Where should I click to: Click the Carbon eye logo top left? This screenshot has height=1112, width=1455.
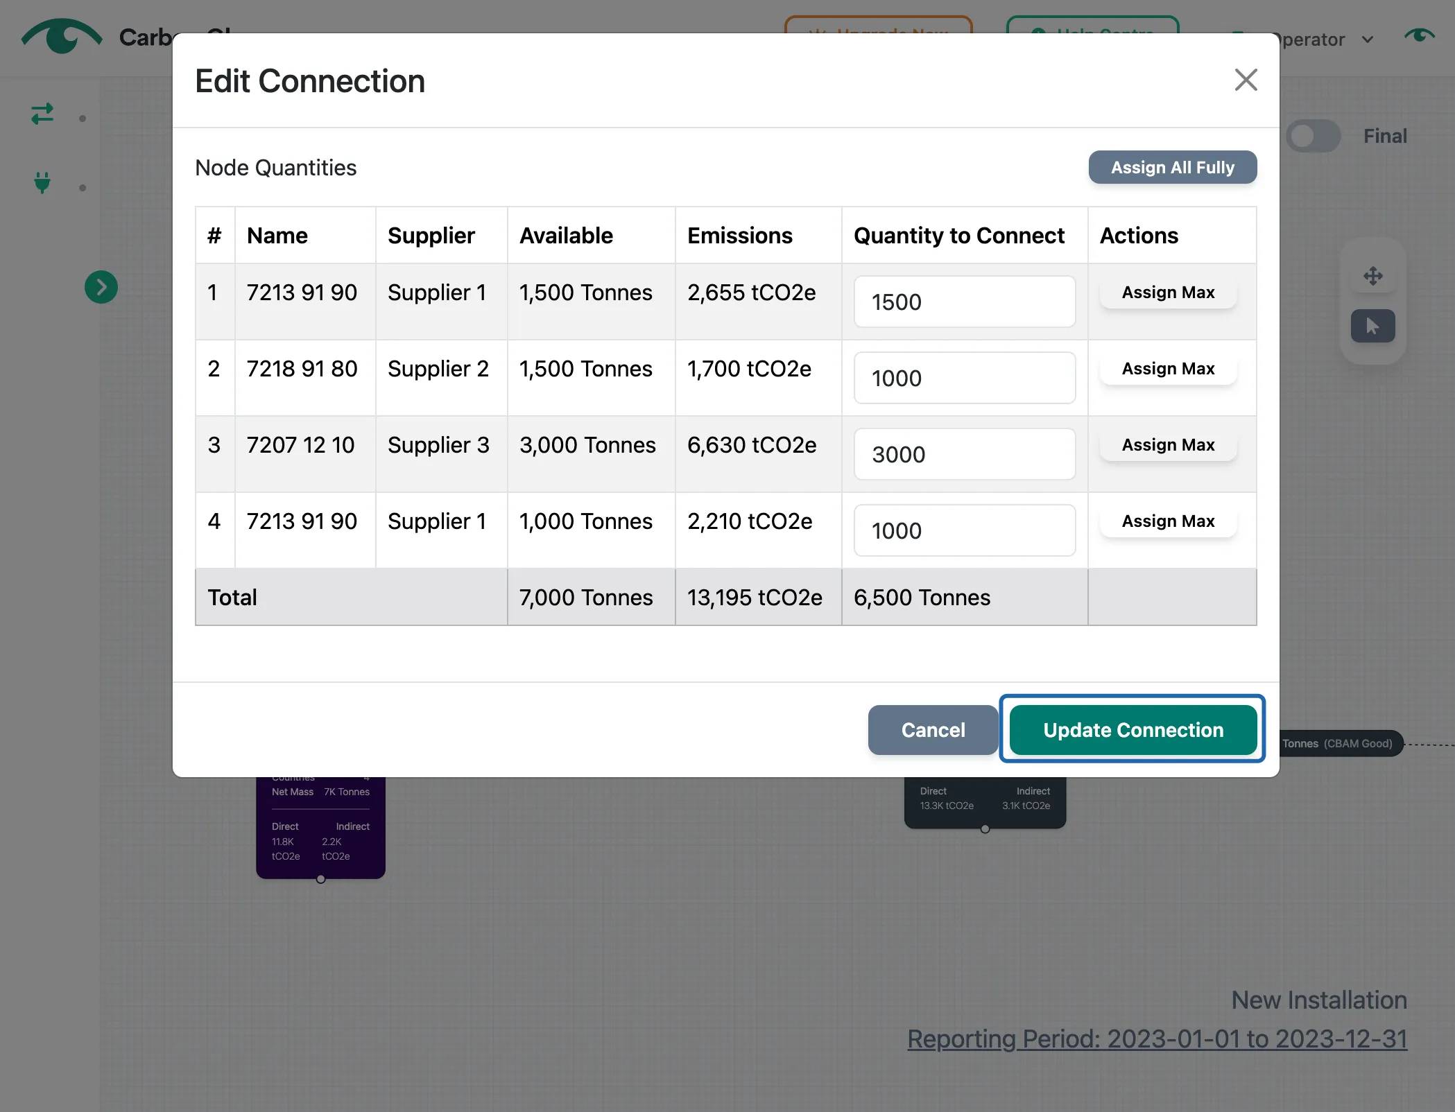(x=62, y=36)
